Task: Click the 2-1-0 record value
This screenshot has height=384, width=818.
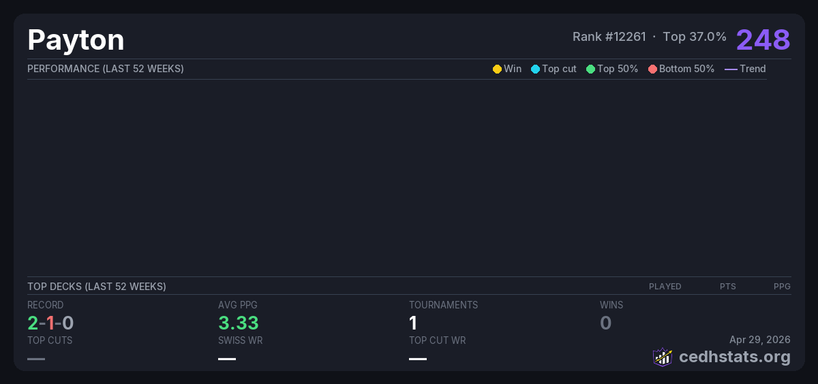Action: tap(50, 323)
